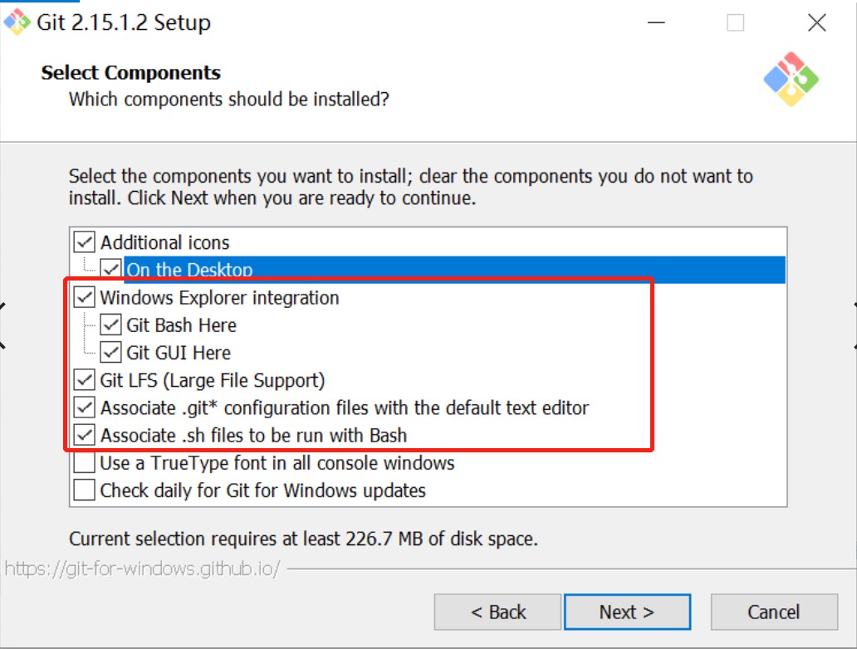
Task: Click the Git logo in the header
Action: click(791, 79)
